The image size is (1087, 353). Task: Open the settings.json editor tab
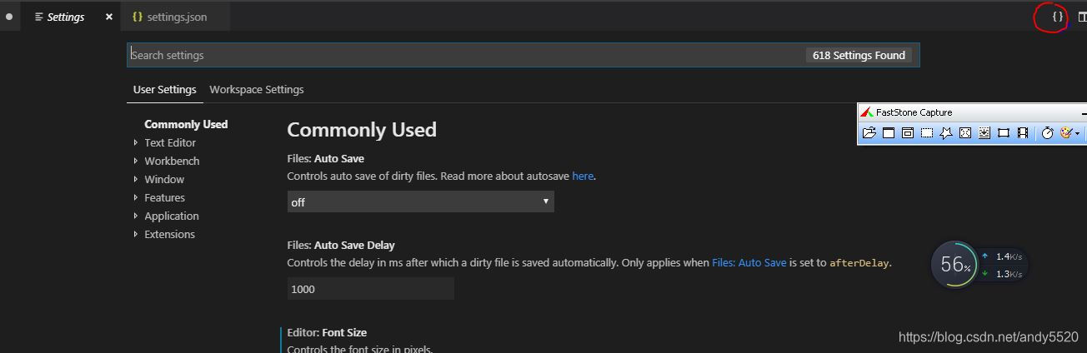[x=176, y=17]
